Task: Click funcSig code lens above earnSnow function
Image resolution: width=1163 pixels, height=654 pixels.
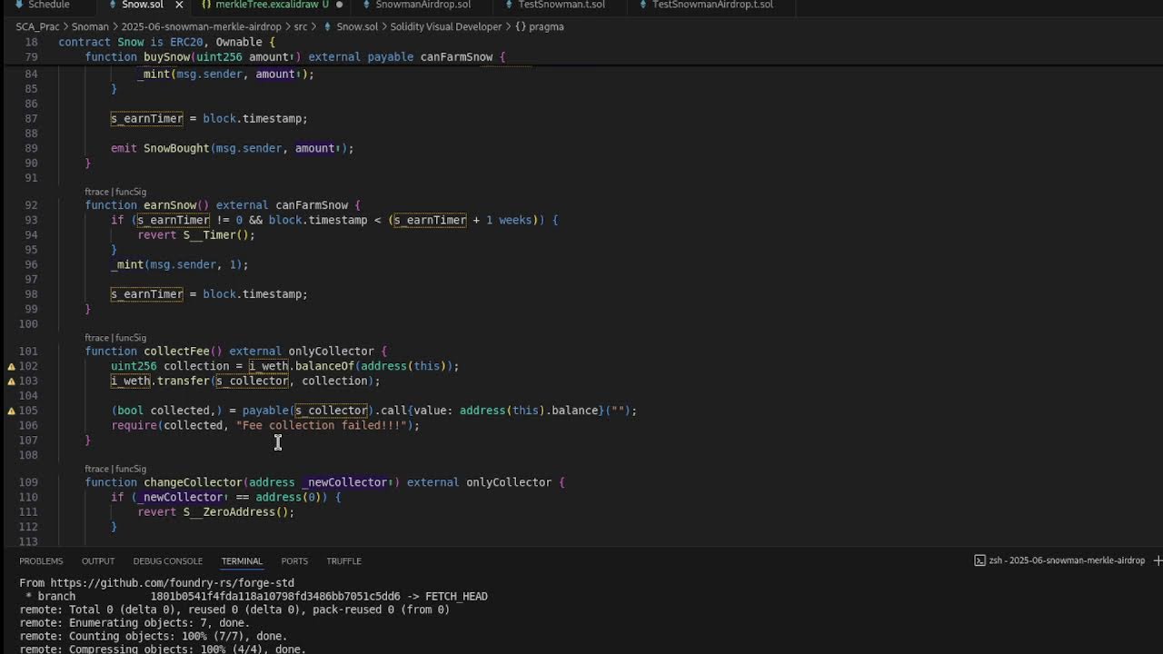Action: [131, 192]
